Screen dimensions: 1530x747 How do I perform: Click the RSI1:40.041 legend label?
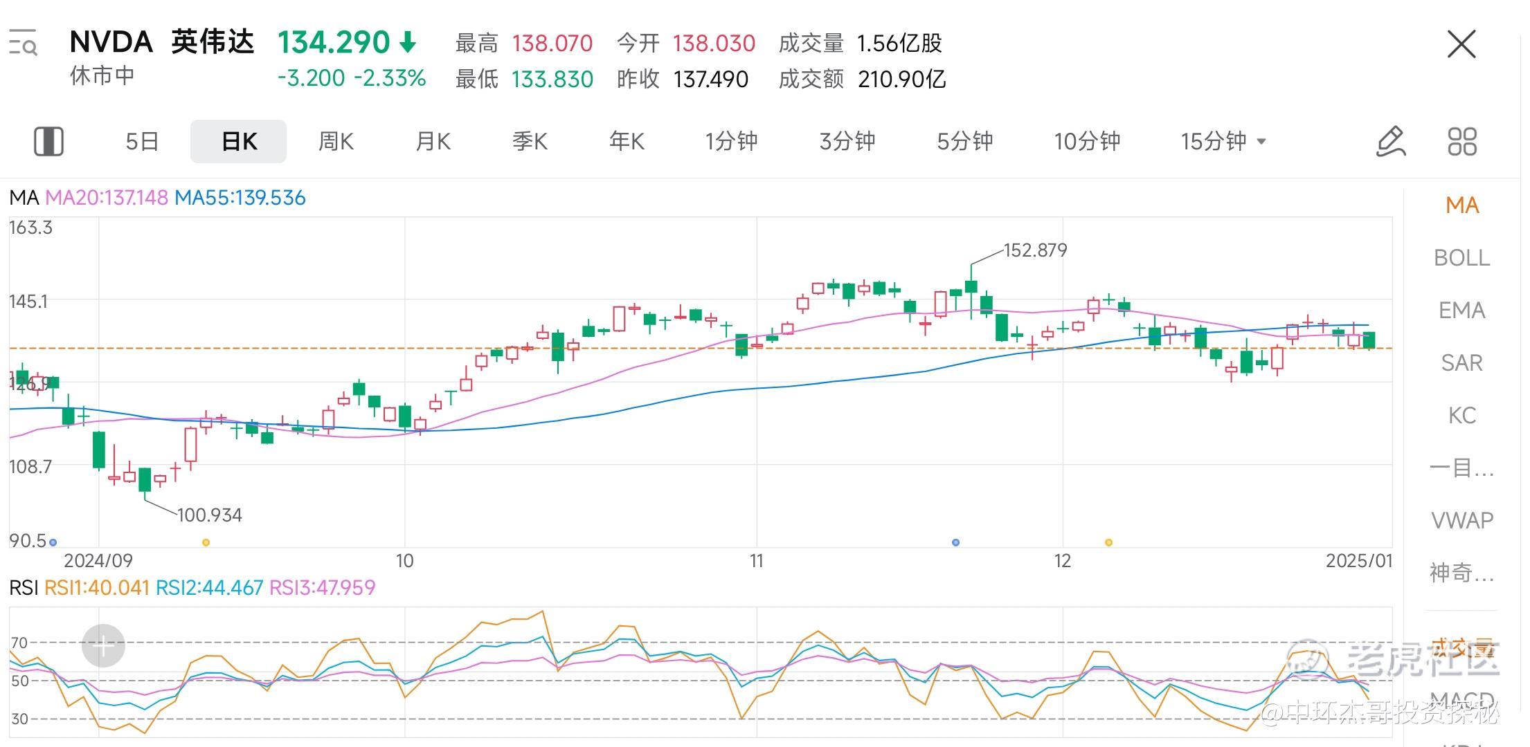pyautogui.click(x=97, y=588)
